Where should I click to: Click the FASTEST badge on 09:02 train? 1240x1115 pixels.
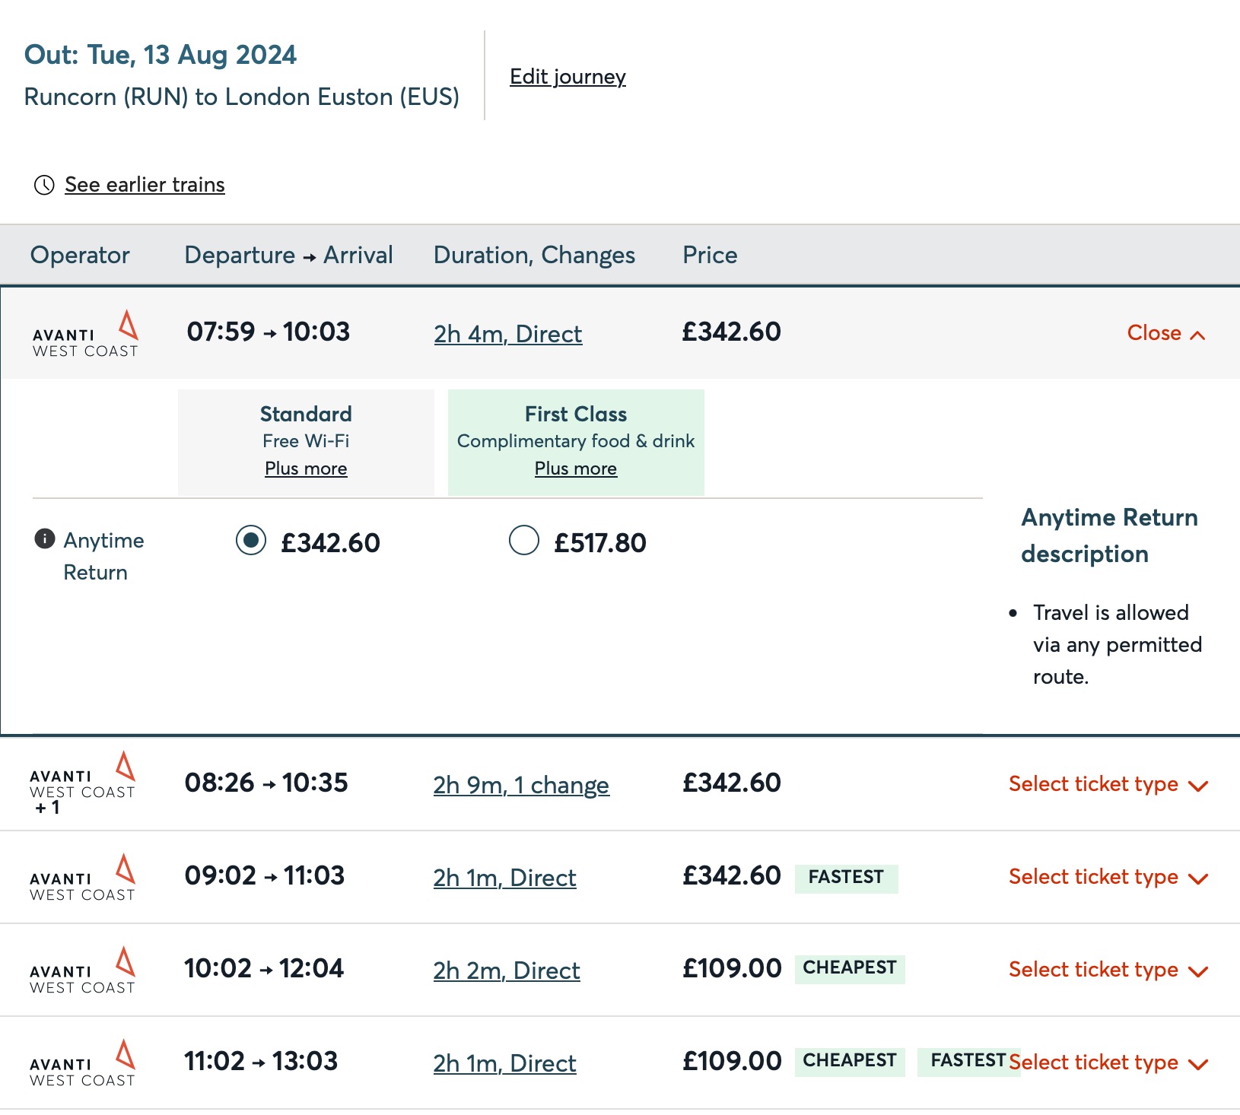coord(846,878)
